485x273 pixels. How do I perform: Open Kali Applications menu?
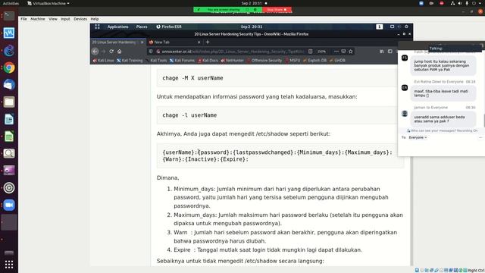coord(118,27)
